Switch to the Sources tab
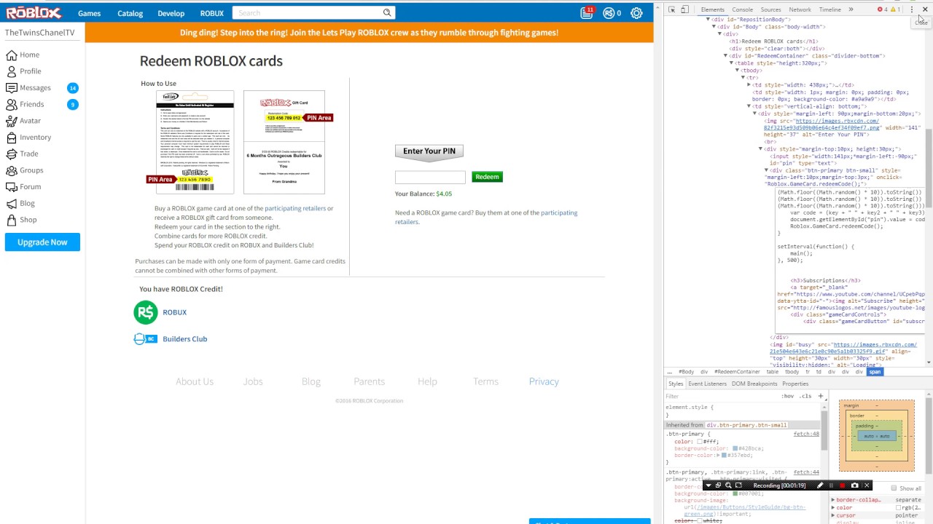Viewport: 933px width, 524px height. 770,9
